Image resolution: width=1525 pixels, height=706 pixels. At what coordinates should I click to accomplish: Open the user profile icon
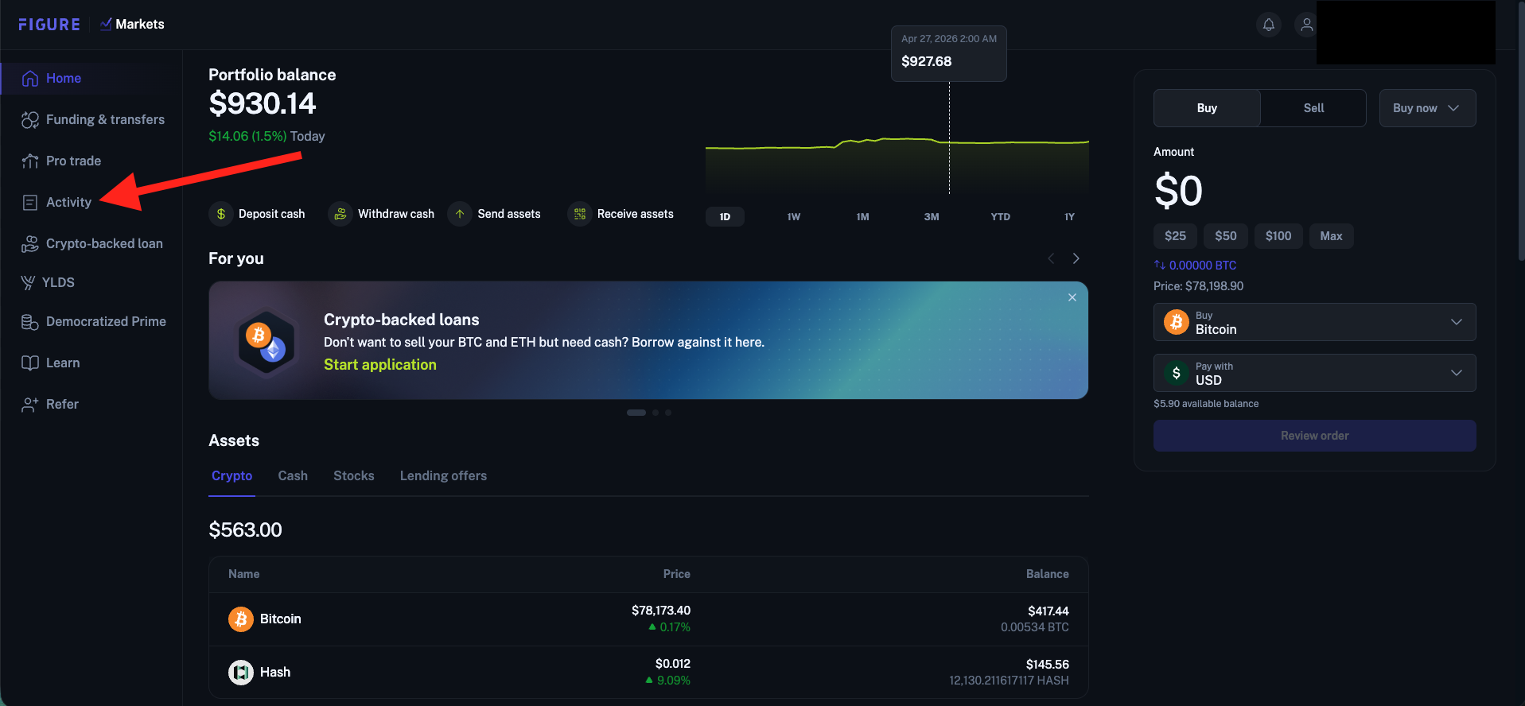click(x=1306, y=25)
